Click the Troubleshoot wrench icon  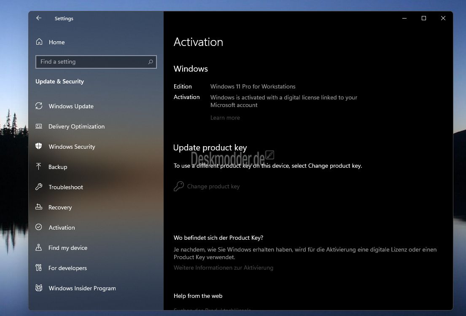click(x=39, y=187)
